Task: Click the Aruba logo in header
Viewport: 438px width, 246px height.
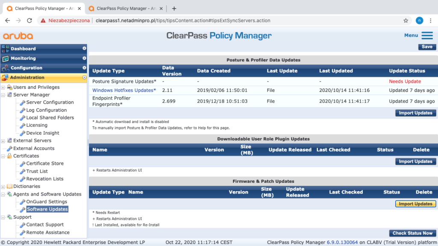Action: tap(18, 36)
